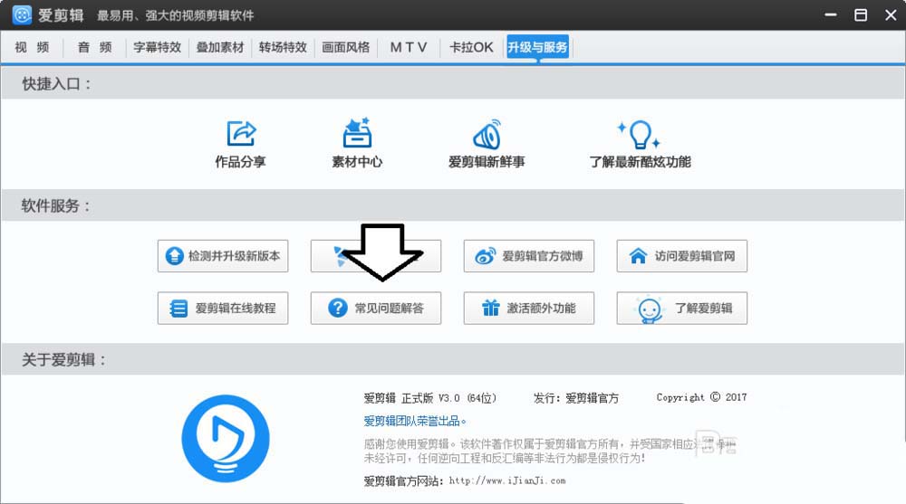The image size is (906, 504).
Task: Click the 检测并升级新版本 button
Action: [x=223, y=256]
